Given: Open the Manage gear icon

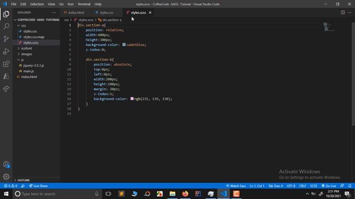Looking at the screenshot, I should (x=6, y=176).
